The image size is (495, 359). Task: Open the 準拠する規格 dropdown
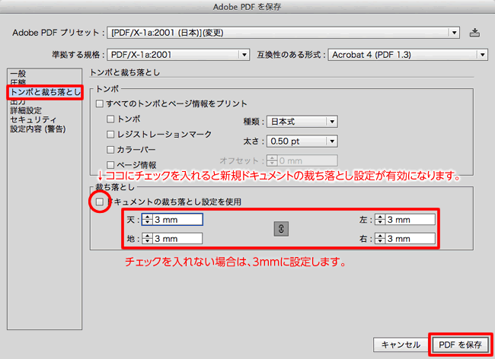178,55
